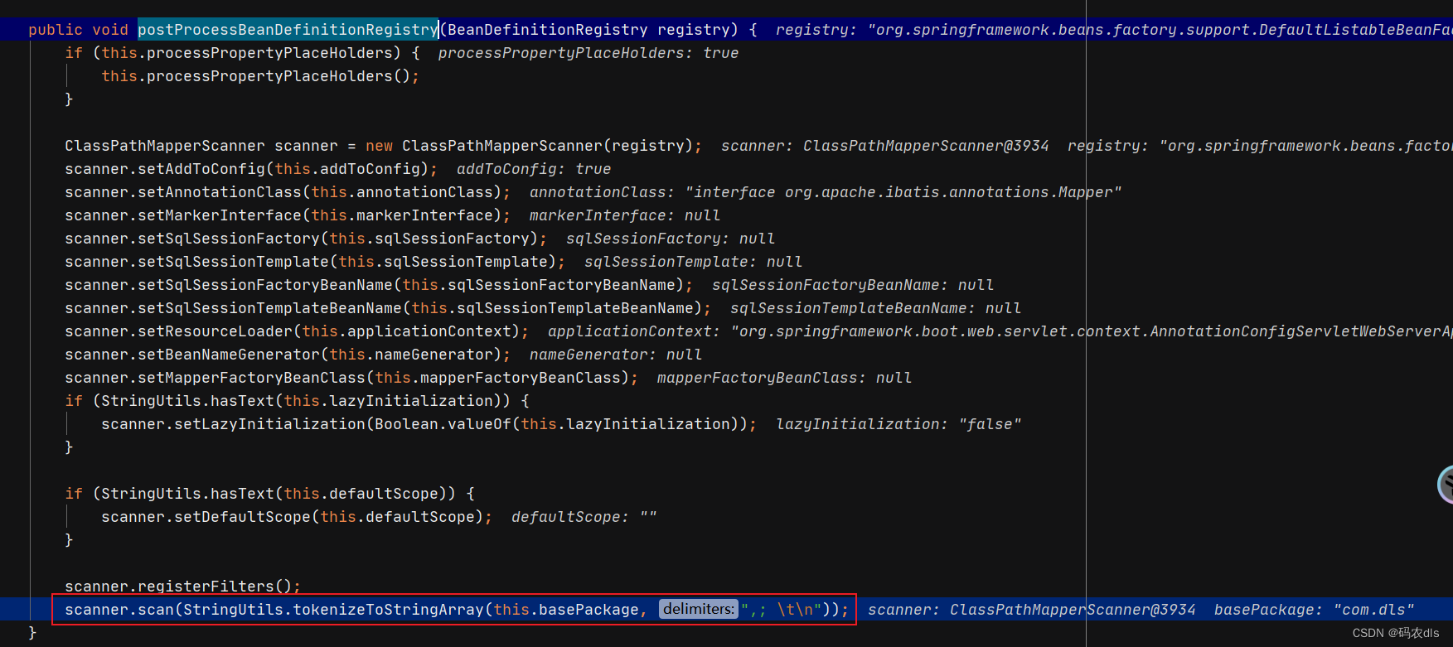Click the 'addToConfig: true' inline hint
1453x647 pixels.
[534, 169]
